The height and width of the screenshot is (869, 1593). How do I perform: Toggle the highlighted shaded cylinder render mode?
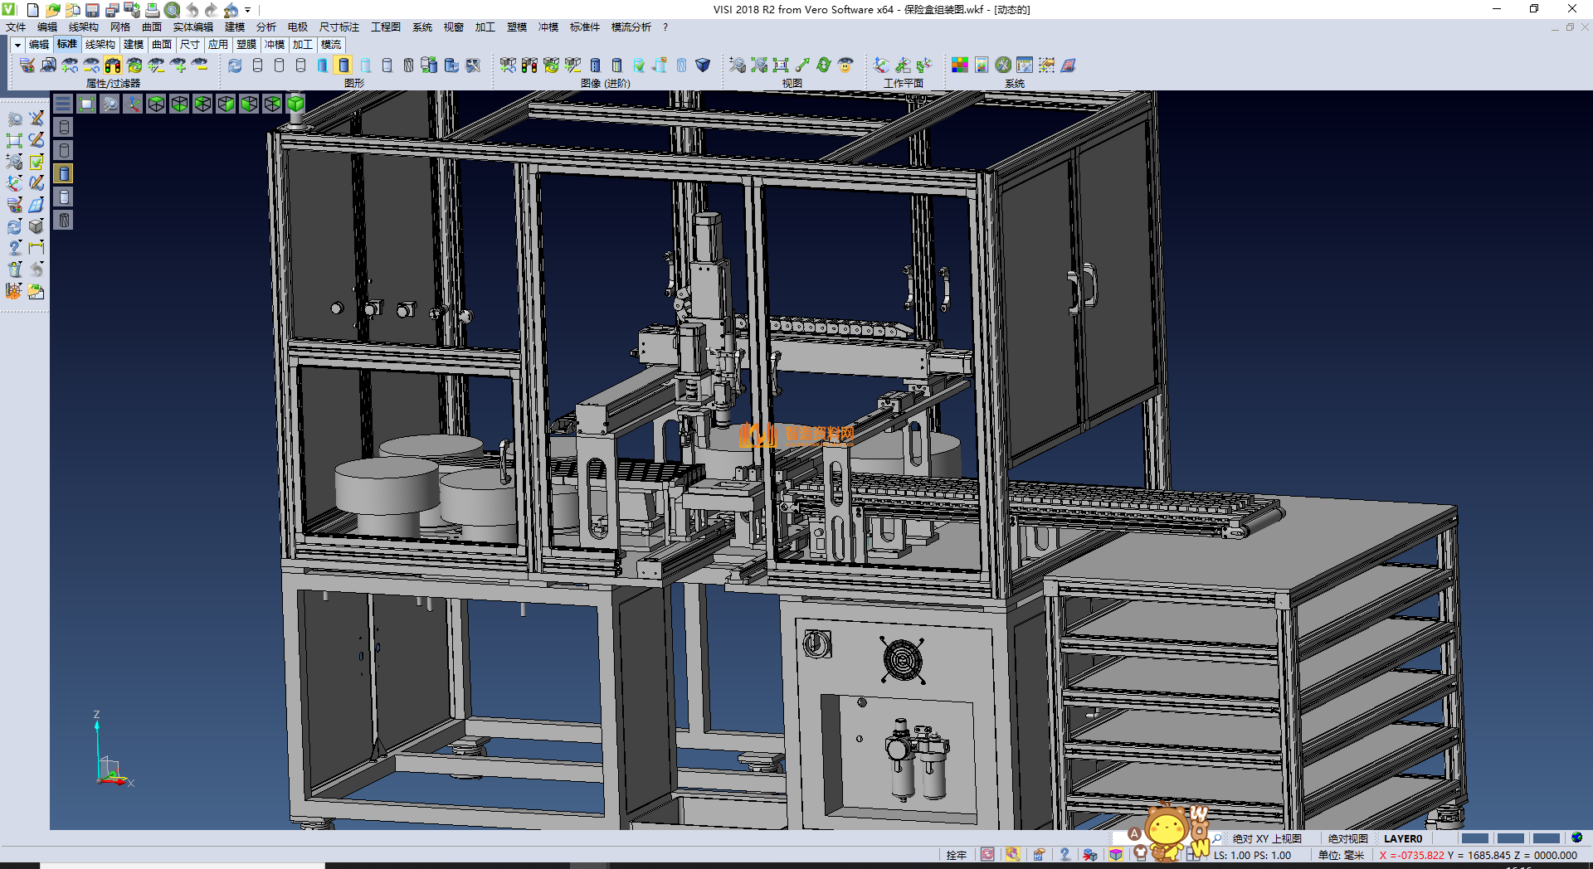pos(344,66)
